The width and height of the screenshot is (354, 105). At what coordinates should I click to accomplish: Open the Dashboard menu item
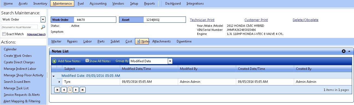click(173, 4)
